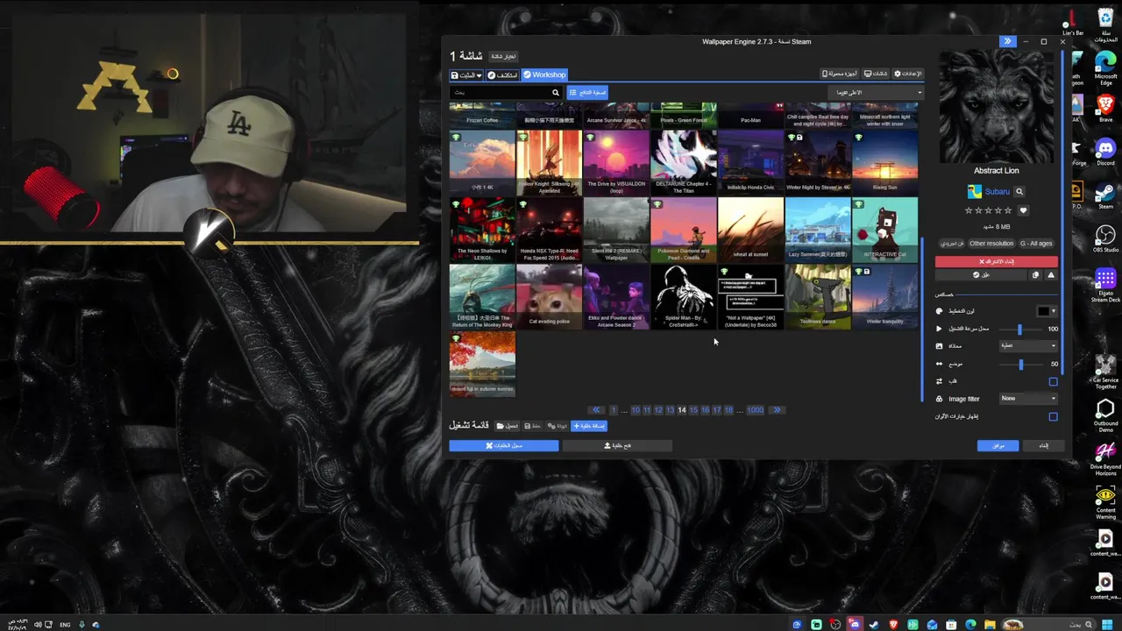Click the playlist save floppy button
The image size is (1122, 631).
coord(533,426)
